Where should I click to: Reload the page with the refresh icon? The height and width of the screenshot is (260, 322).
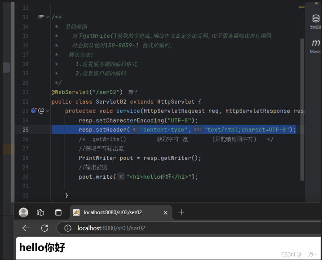(x=44, y=228)
